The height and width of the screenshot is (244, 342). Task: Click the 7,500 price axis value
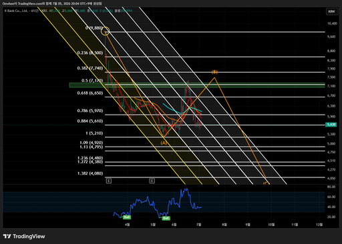tap(331, 77)
